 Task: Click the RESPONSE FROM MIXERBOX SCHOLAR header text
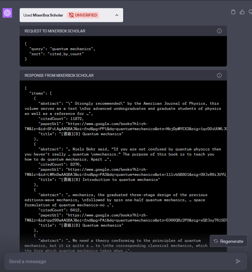click(59, 76)
